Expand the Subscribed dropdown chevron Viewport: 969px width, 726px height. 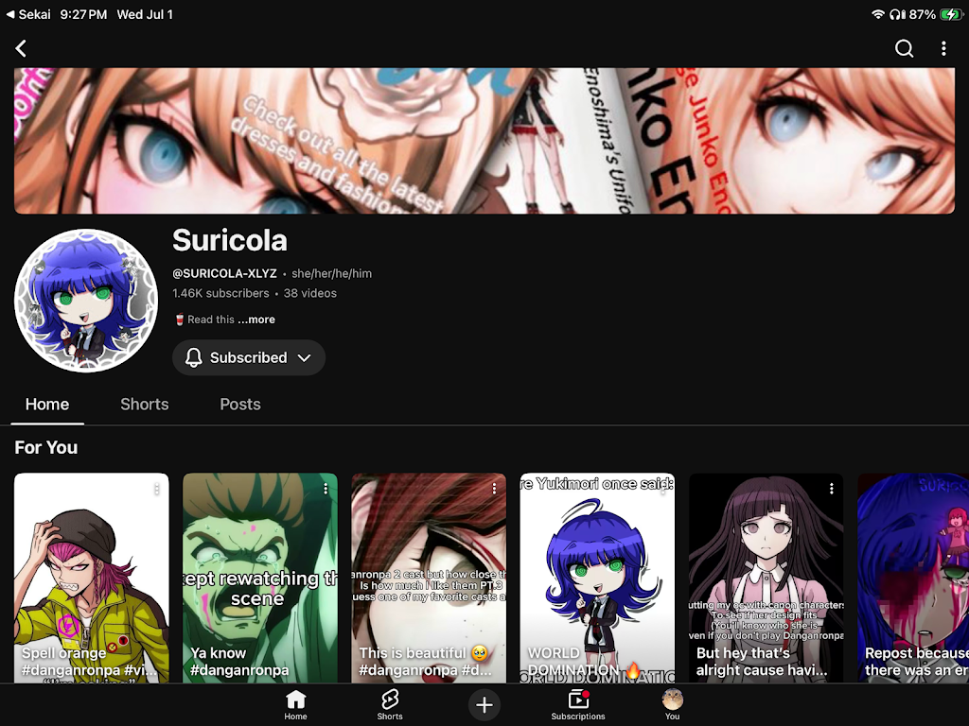click(x=304, y=357)
